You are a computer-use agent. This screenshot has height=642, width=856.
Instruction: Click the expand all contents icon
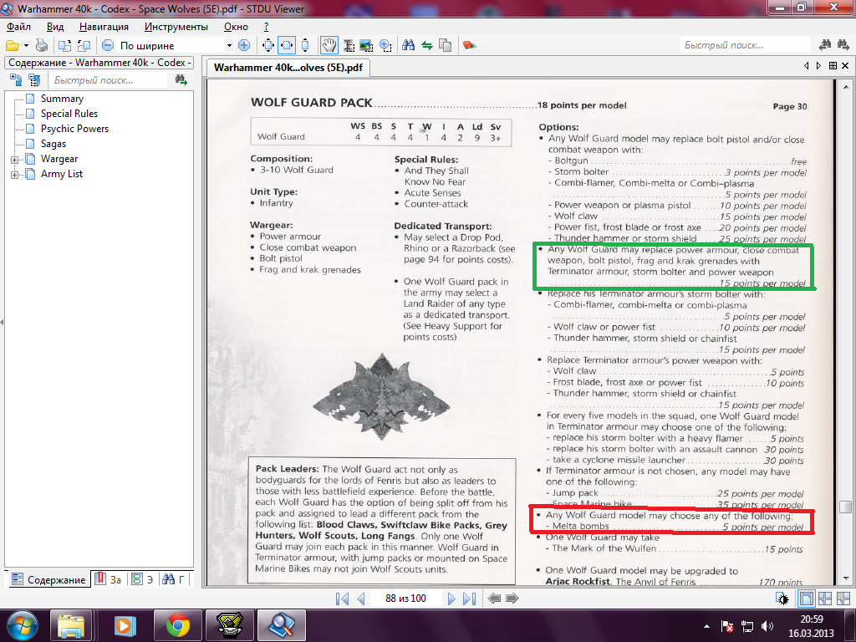[x=16, y=80]
